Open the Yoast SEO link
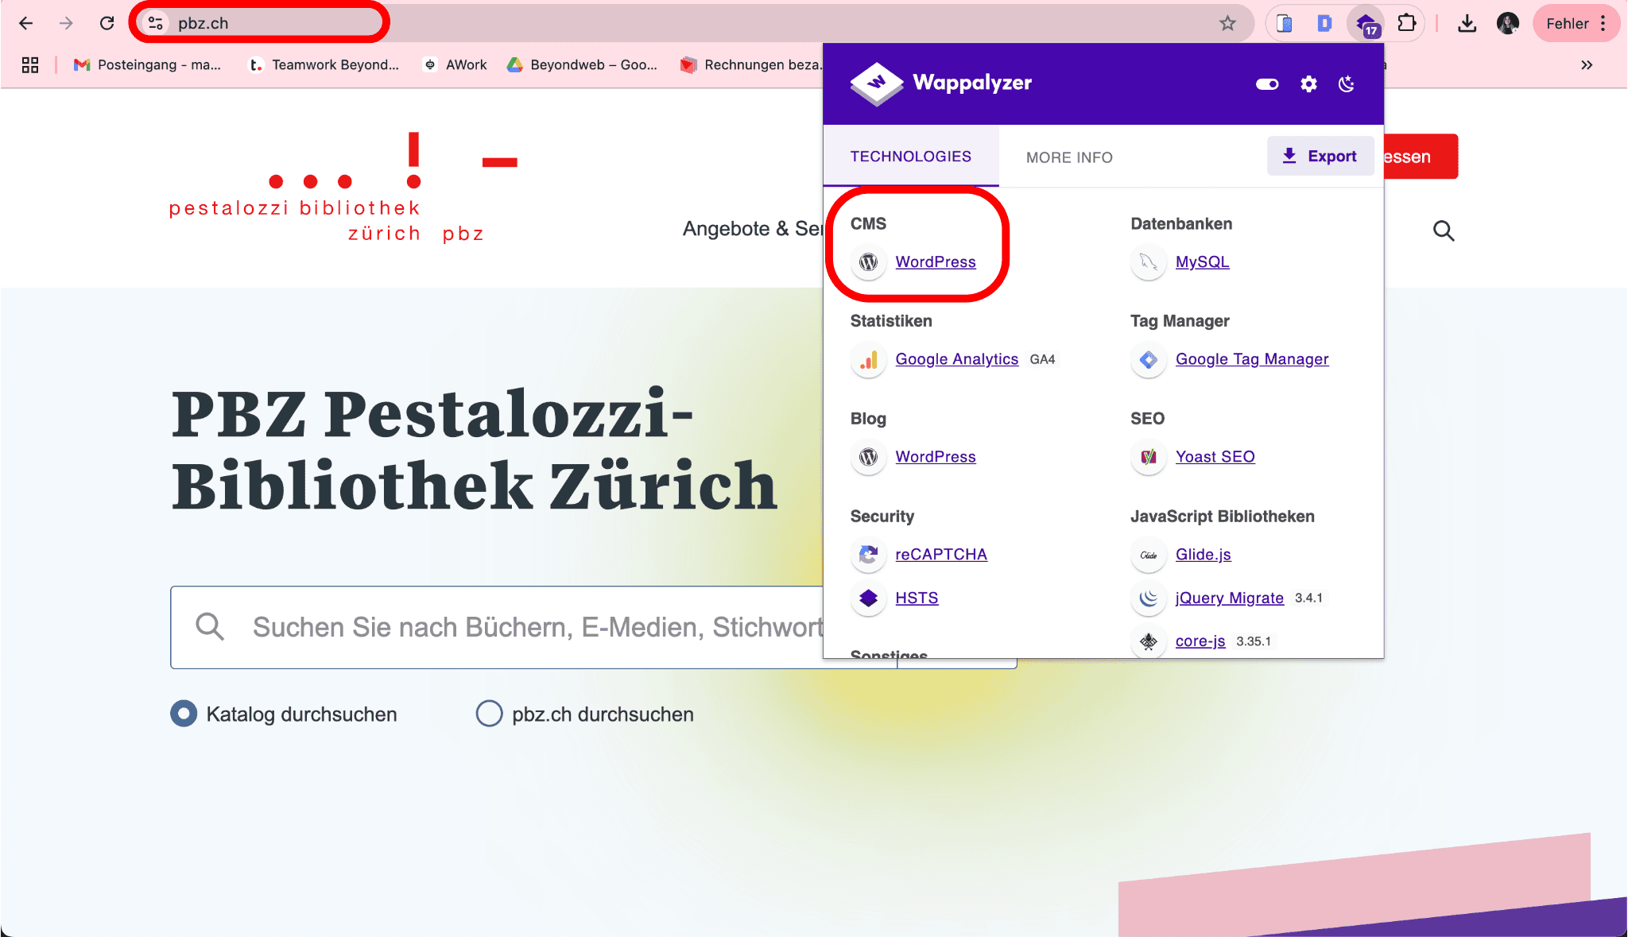This screenshot has height=937, width=1628. point(1215,457)
